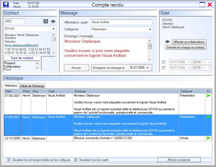Click the green arrow in the Achats row
The width and height of the screenshot is (216, 167).
pyautogui.click(x=208, y=138)
